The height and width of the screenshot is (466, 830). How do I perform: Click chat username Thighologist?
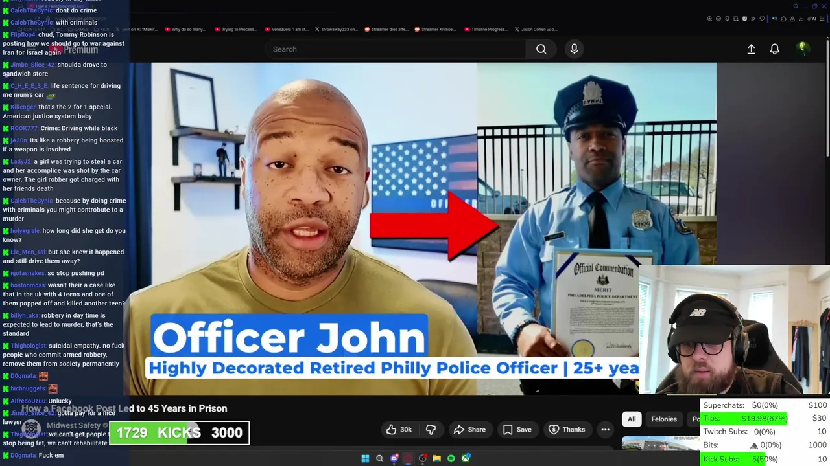[x=28, y=346]
